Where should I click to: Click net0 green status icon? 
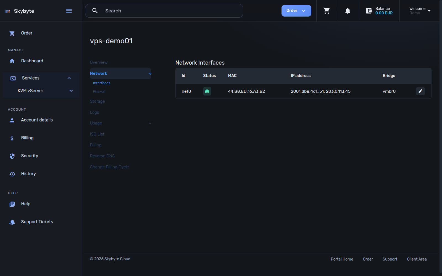(207, 91)
